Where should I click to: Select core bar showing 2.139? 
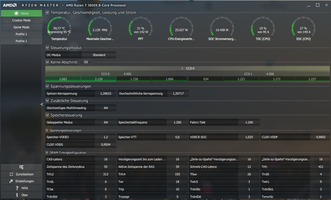tap(99, 79)
